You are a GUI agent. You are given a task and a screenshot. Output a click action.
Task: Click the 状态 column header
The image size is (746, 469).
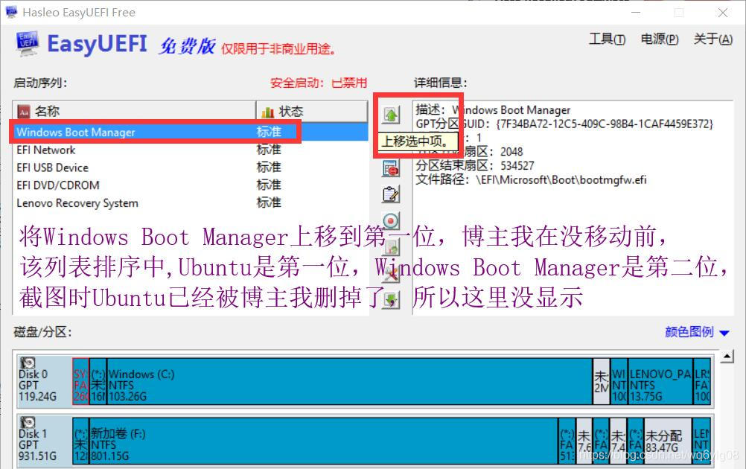(312, 112)
